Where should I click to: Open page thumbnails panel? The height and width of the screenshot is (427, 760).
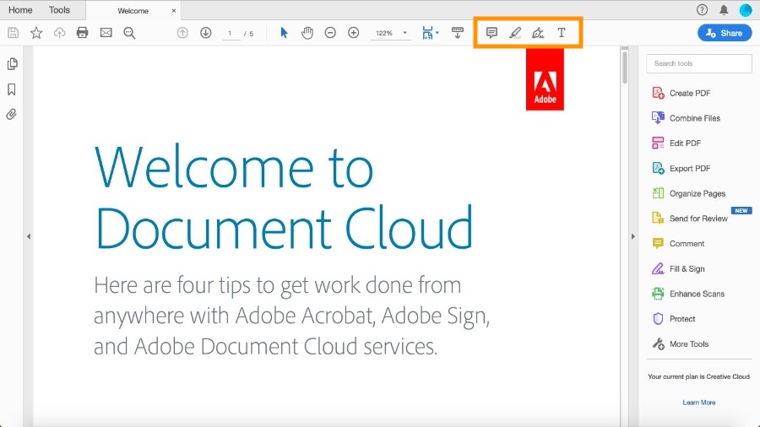(12, 64)
